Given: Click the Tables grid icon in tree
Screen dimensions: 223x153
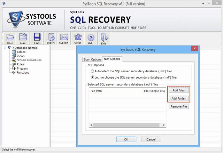Looking at the screenshot, I should click(14, 52).
